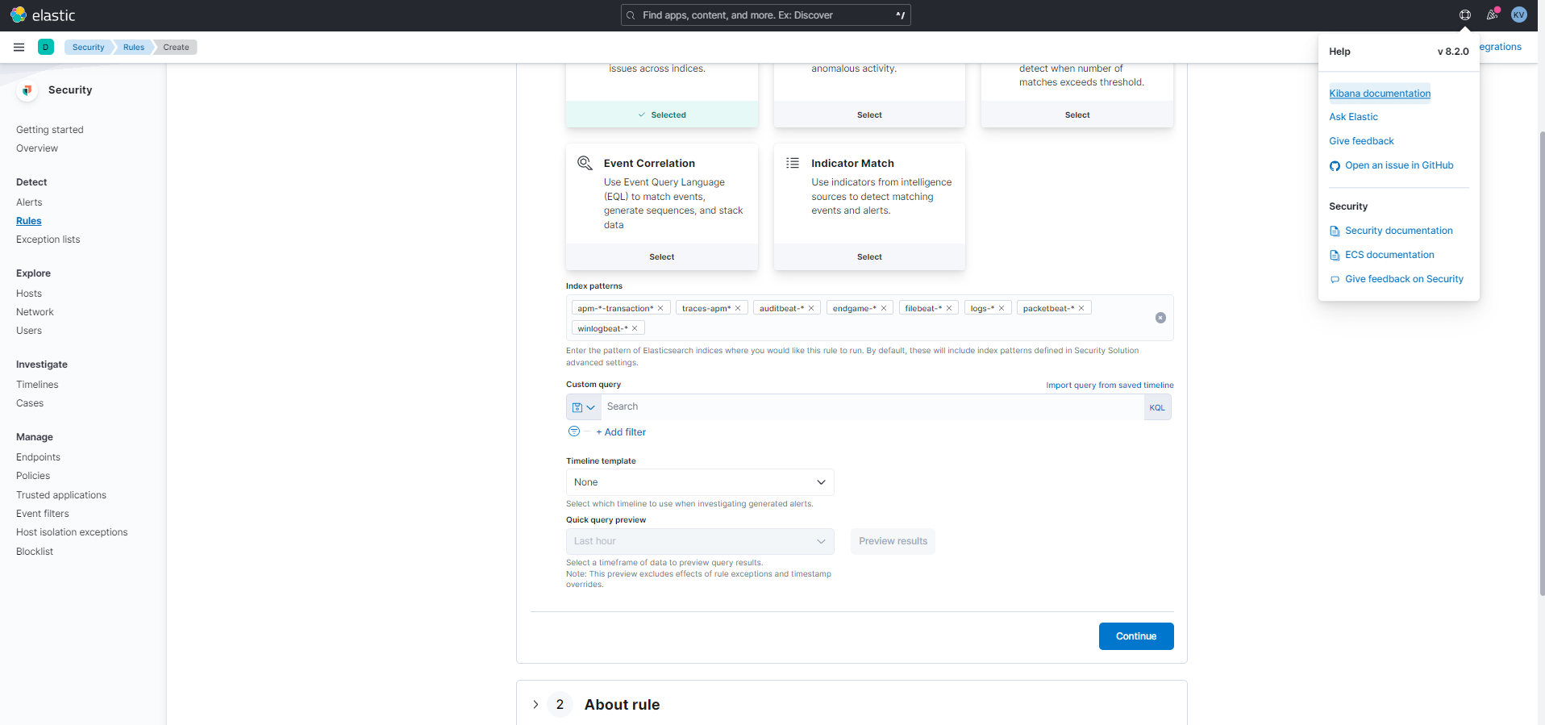The image size is (1545, 725).
Task: Give feedback on Security
Action: [1404, 279]
